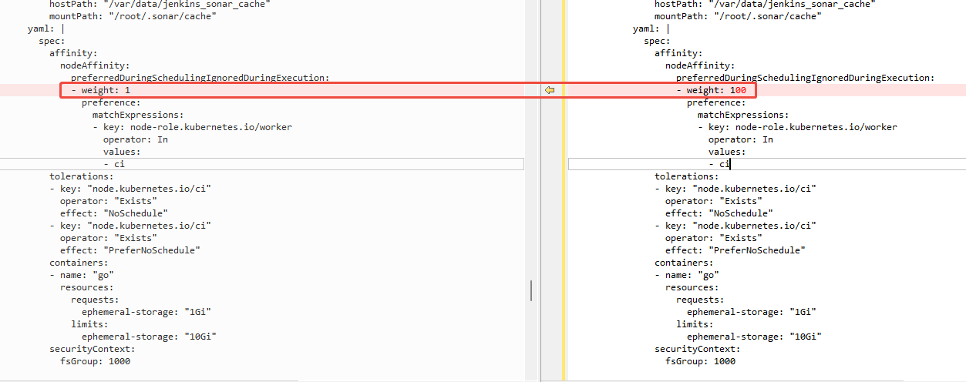The height and width of the screenshot is (382, 966).
Task: Click 'ephemeral-storage: "10Gi"' in right pane
Action: 754,337
